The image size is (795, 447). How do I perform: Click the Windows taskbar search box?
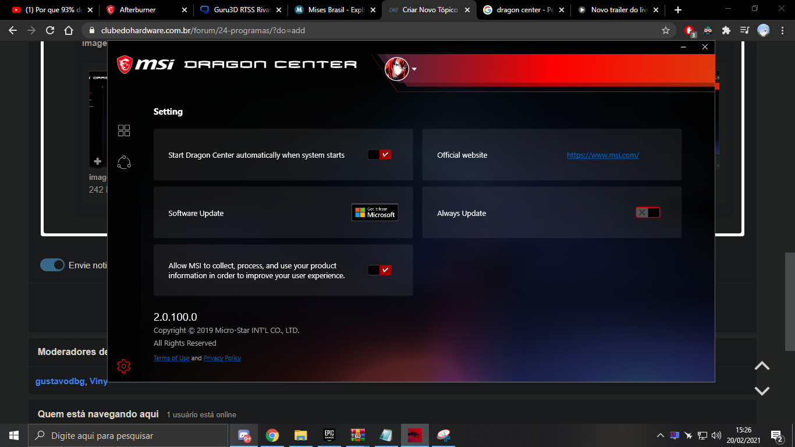(x=128, y=435)
